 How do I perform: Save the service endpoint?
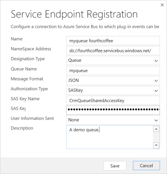coord(115,166)
